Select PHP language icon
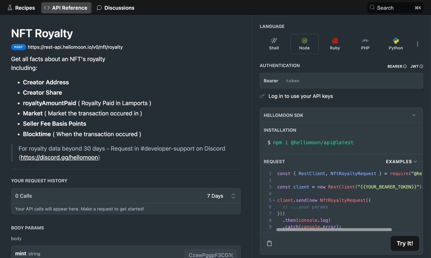Image resolution: width=431 pixels, height=258 pixels. point(365,44)
